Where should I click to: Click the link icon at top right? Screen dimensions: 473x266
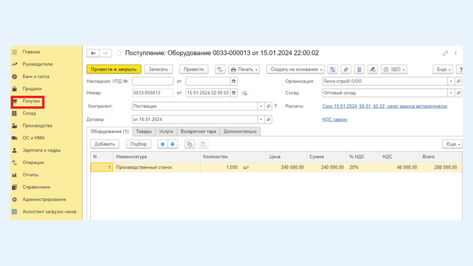coord(445,53)
